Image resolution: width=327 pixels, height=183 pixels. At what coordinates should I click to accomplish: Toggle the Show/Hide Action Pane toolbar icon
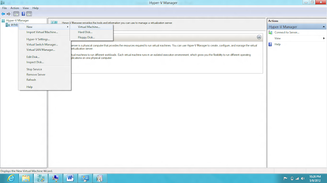coord(29,14)
